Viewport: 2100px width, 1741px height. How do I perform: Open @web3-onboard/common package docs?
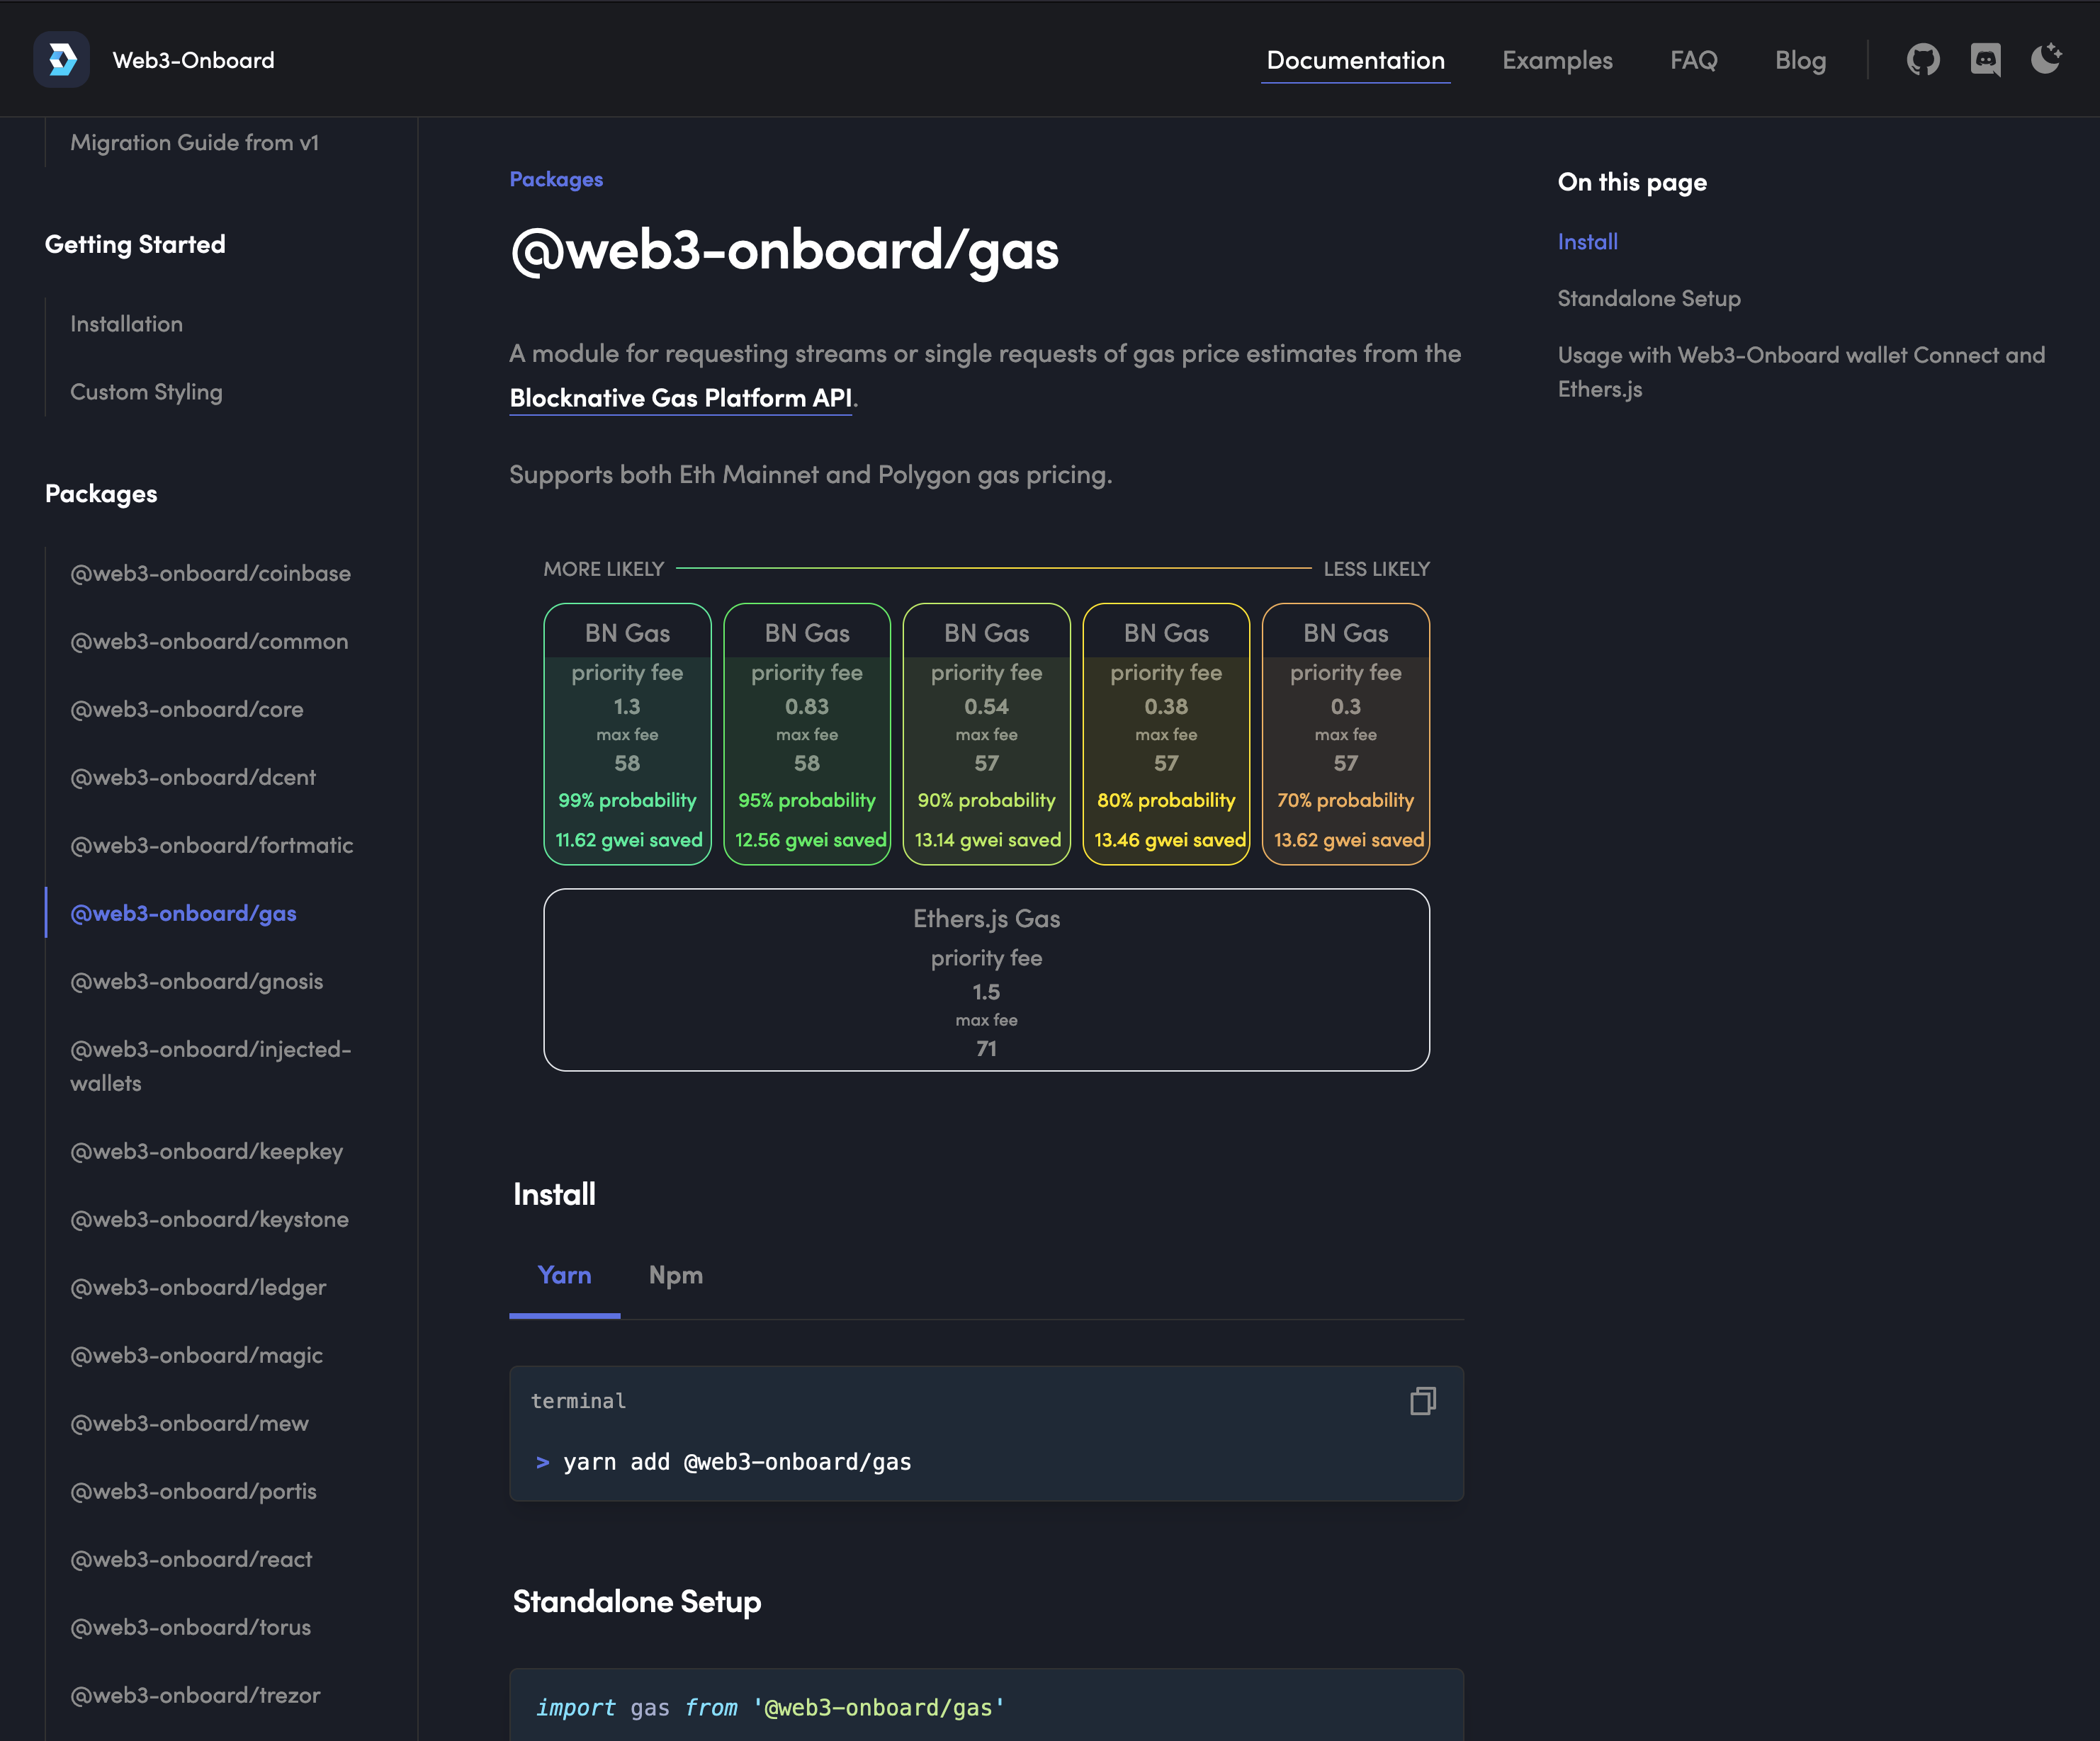(209, 641)
